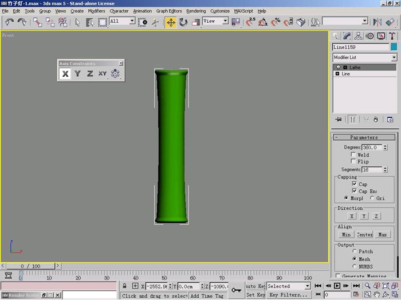Click Bind to Space Warp icon
The width and height of the screenshot is (401, 300).
[62, 22]
